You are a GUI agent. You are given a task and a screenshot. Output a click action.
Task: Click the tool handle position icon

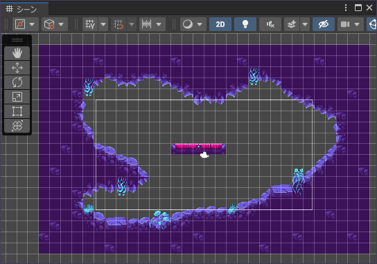click(20, 24)
